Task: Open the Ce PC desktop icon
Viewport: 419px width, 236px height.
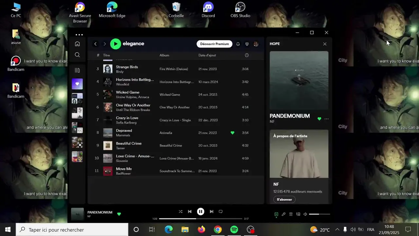Action: click(16, 10)
